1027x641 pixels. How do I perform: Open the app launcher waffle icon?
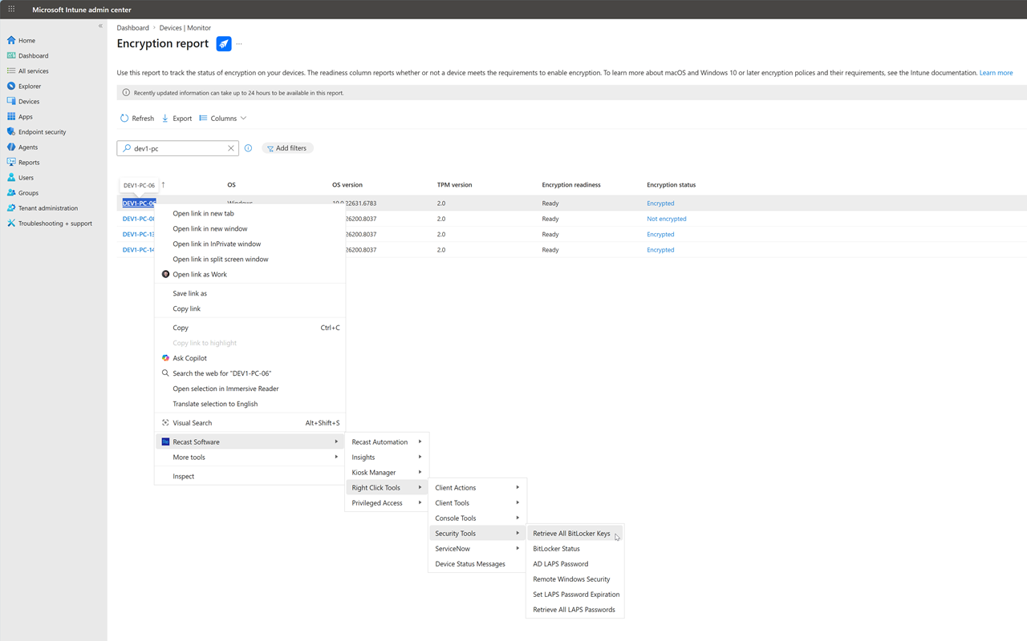coord(11,10)
